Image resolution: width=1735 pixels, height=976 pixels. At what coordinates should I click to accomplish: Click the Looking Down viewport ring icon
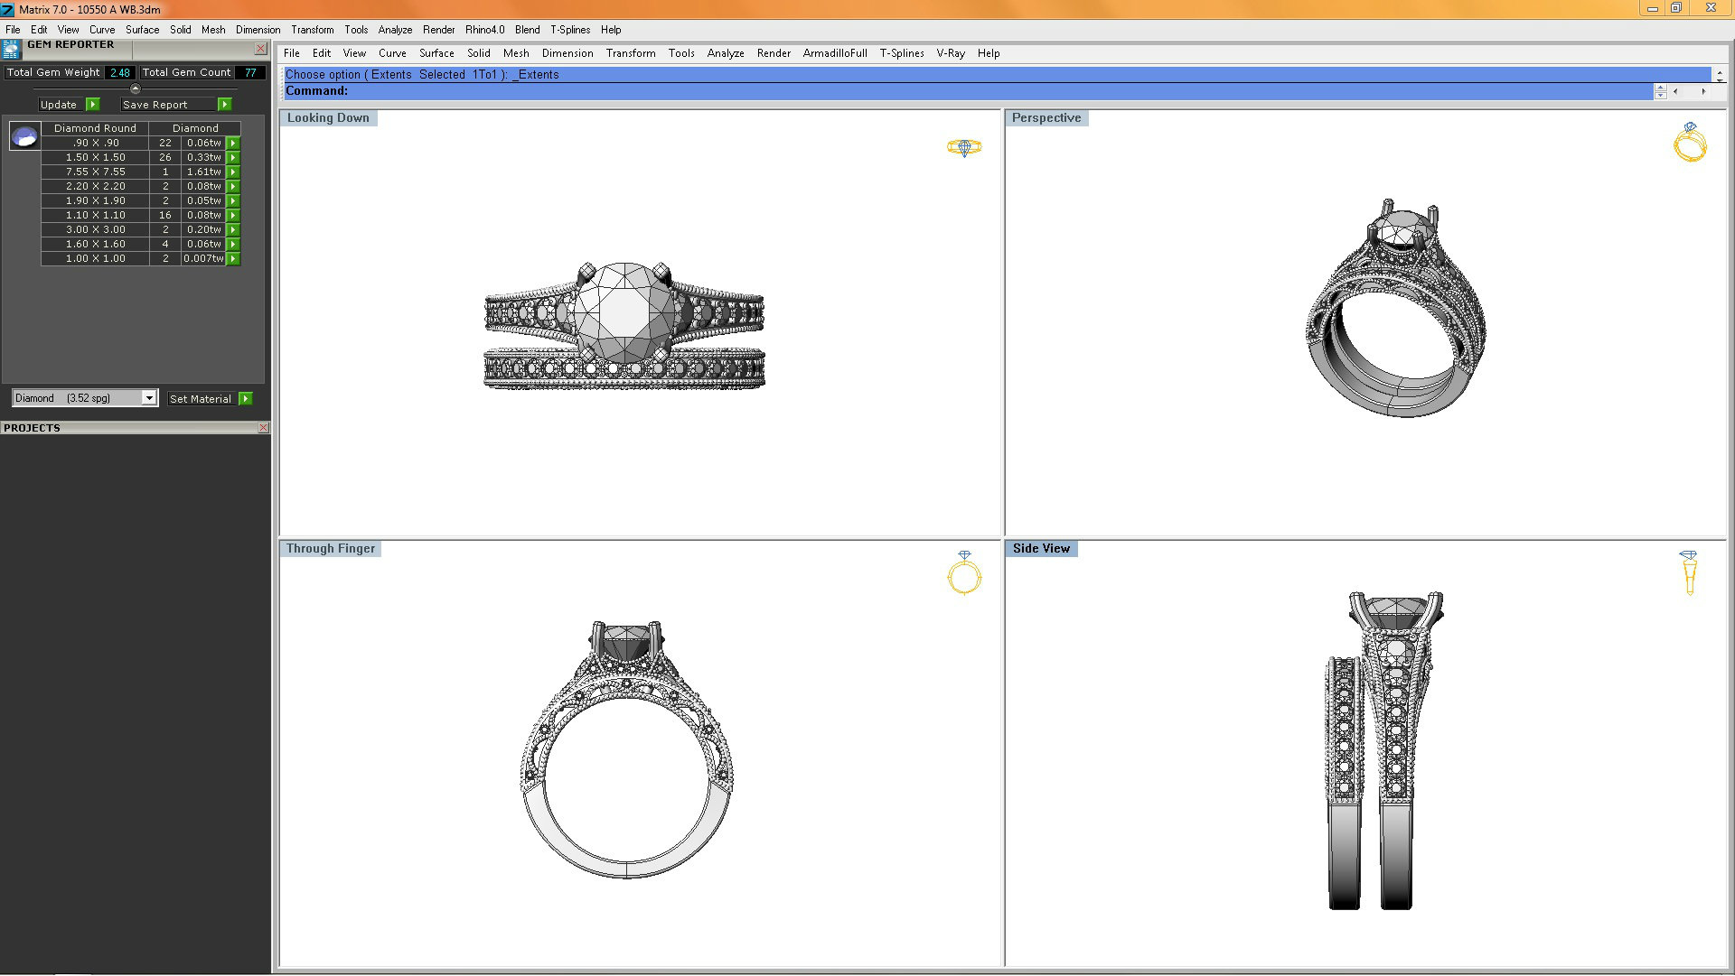coord(964,147)
